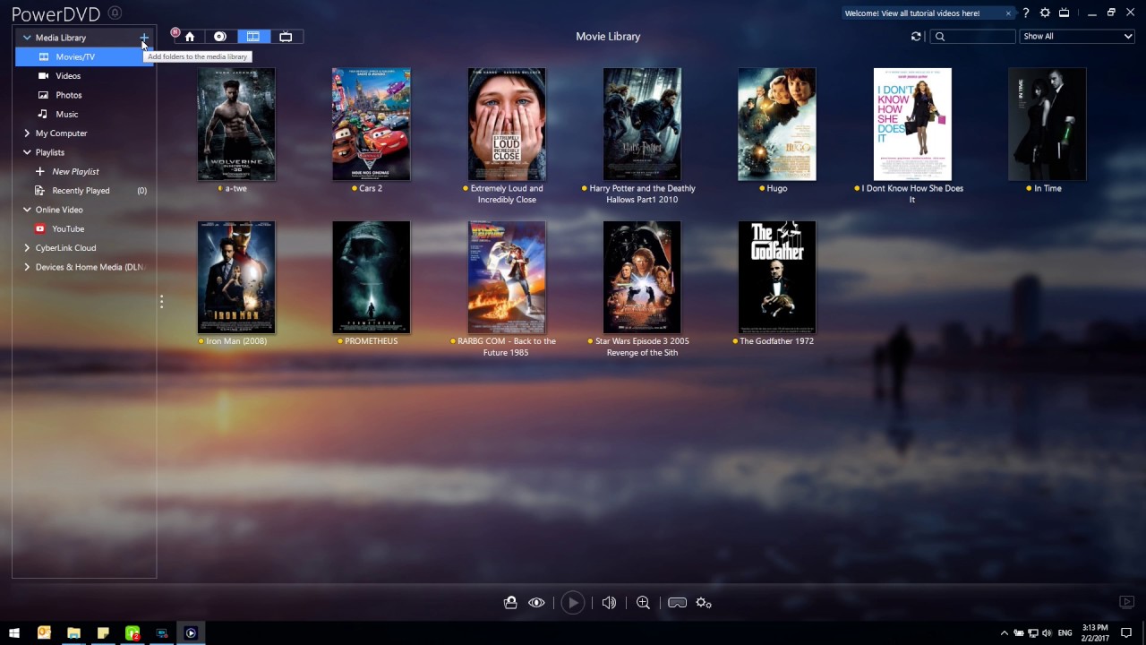Open the PROMETHEUS movie poster
This screenshot has width=1146, height=645.
click(x=372, y=278)
